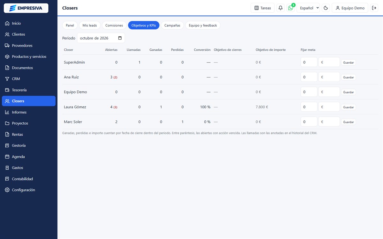The height and width of the screenshot is (239, 383).
Task: Focus SuperAdmin closing-goal number field
Action: 309,62
